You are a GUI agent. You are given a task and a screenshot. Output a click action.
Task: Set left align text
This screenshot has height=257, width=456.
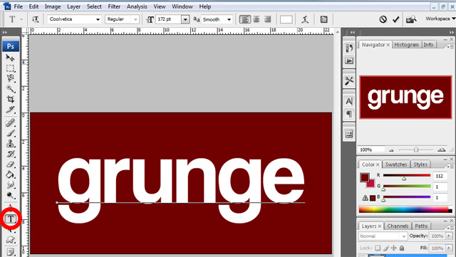point(245,19)
